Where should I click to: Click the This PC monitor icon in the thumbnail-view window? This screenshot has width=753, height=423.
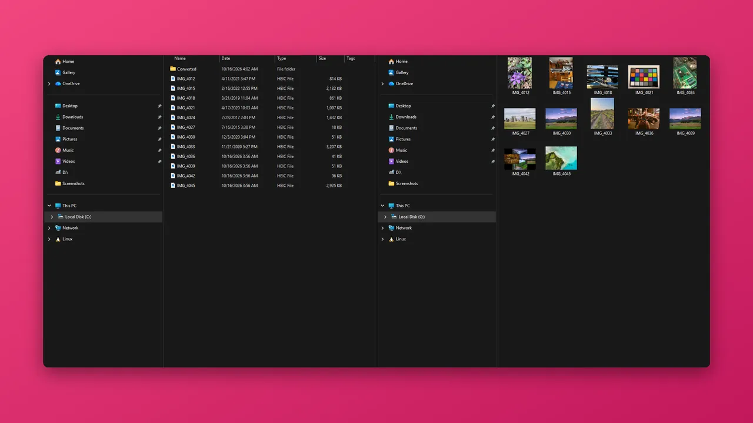[x=391, y=206]
